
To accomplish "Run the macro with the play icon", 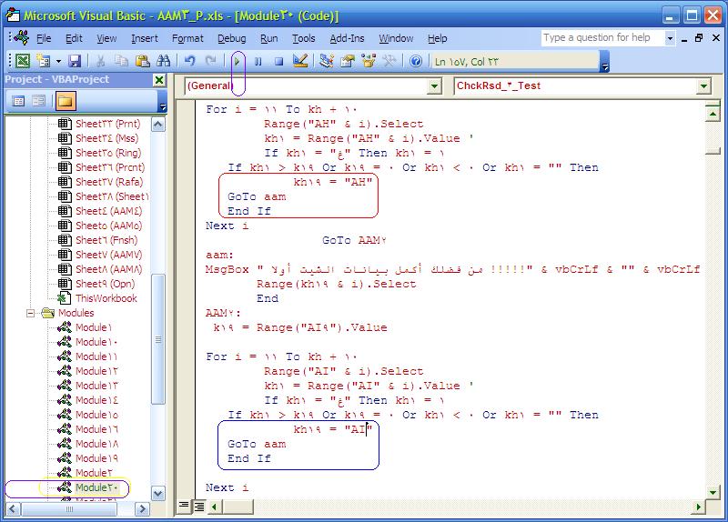I will [x=238, y=61].
